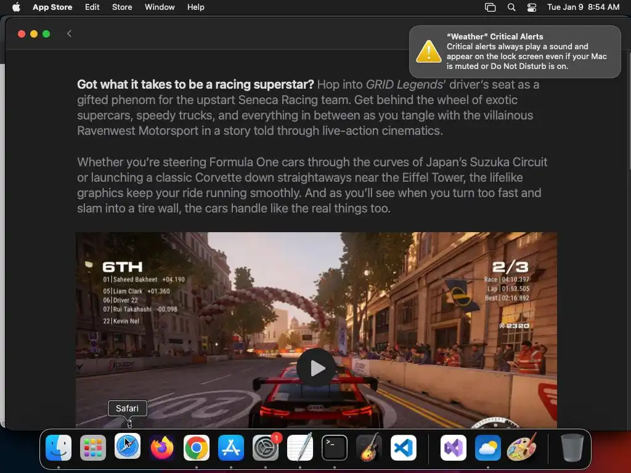Click the green full screen window button

(x=46, y=34)
